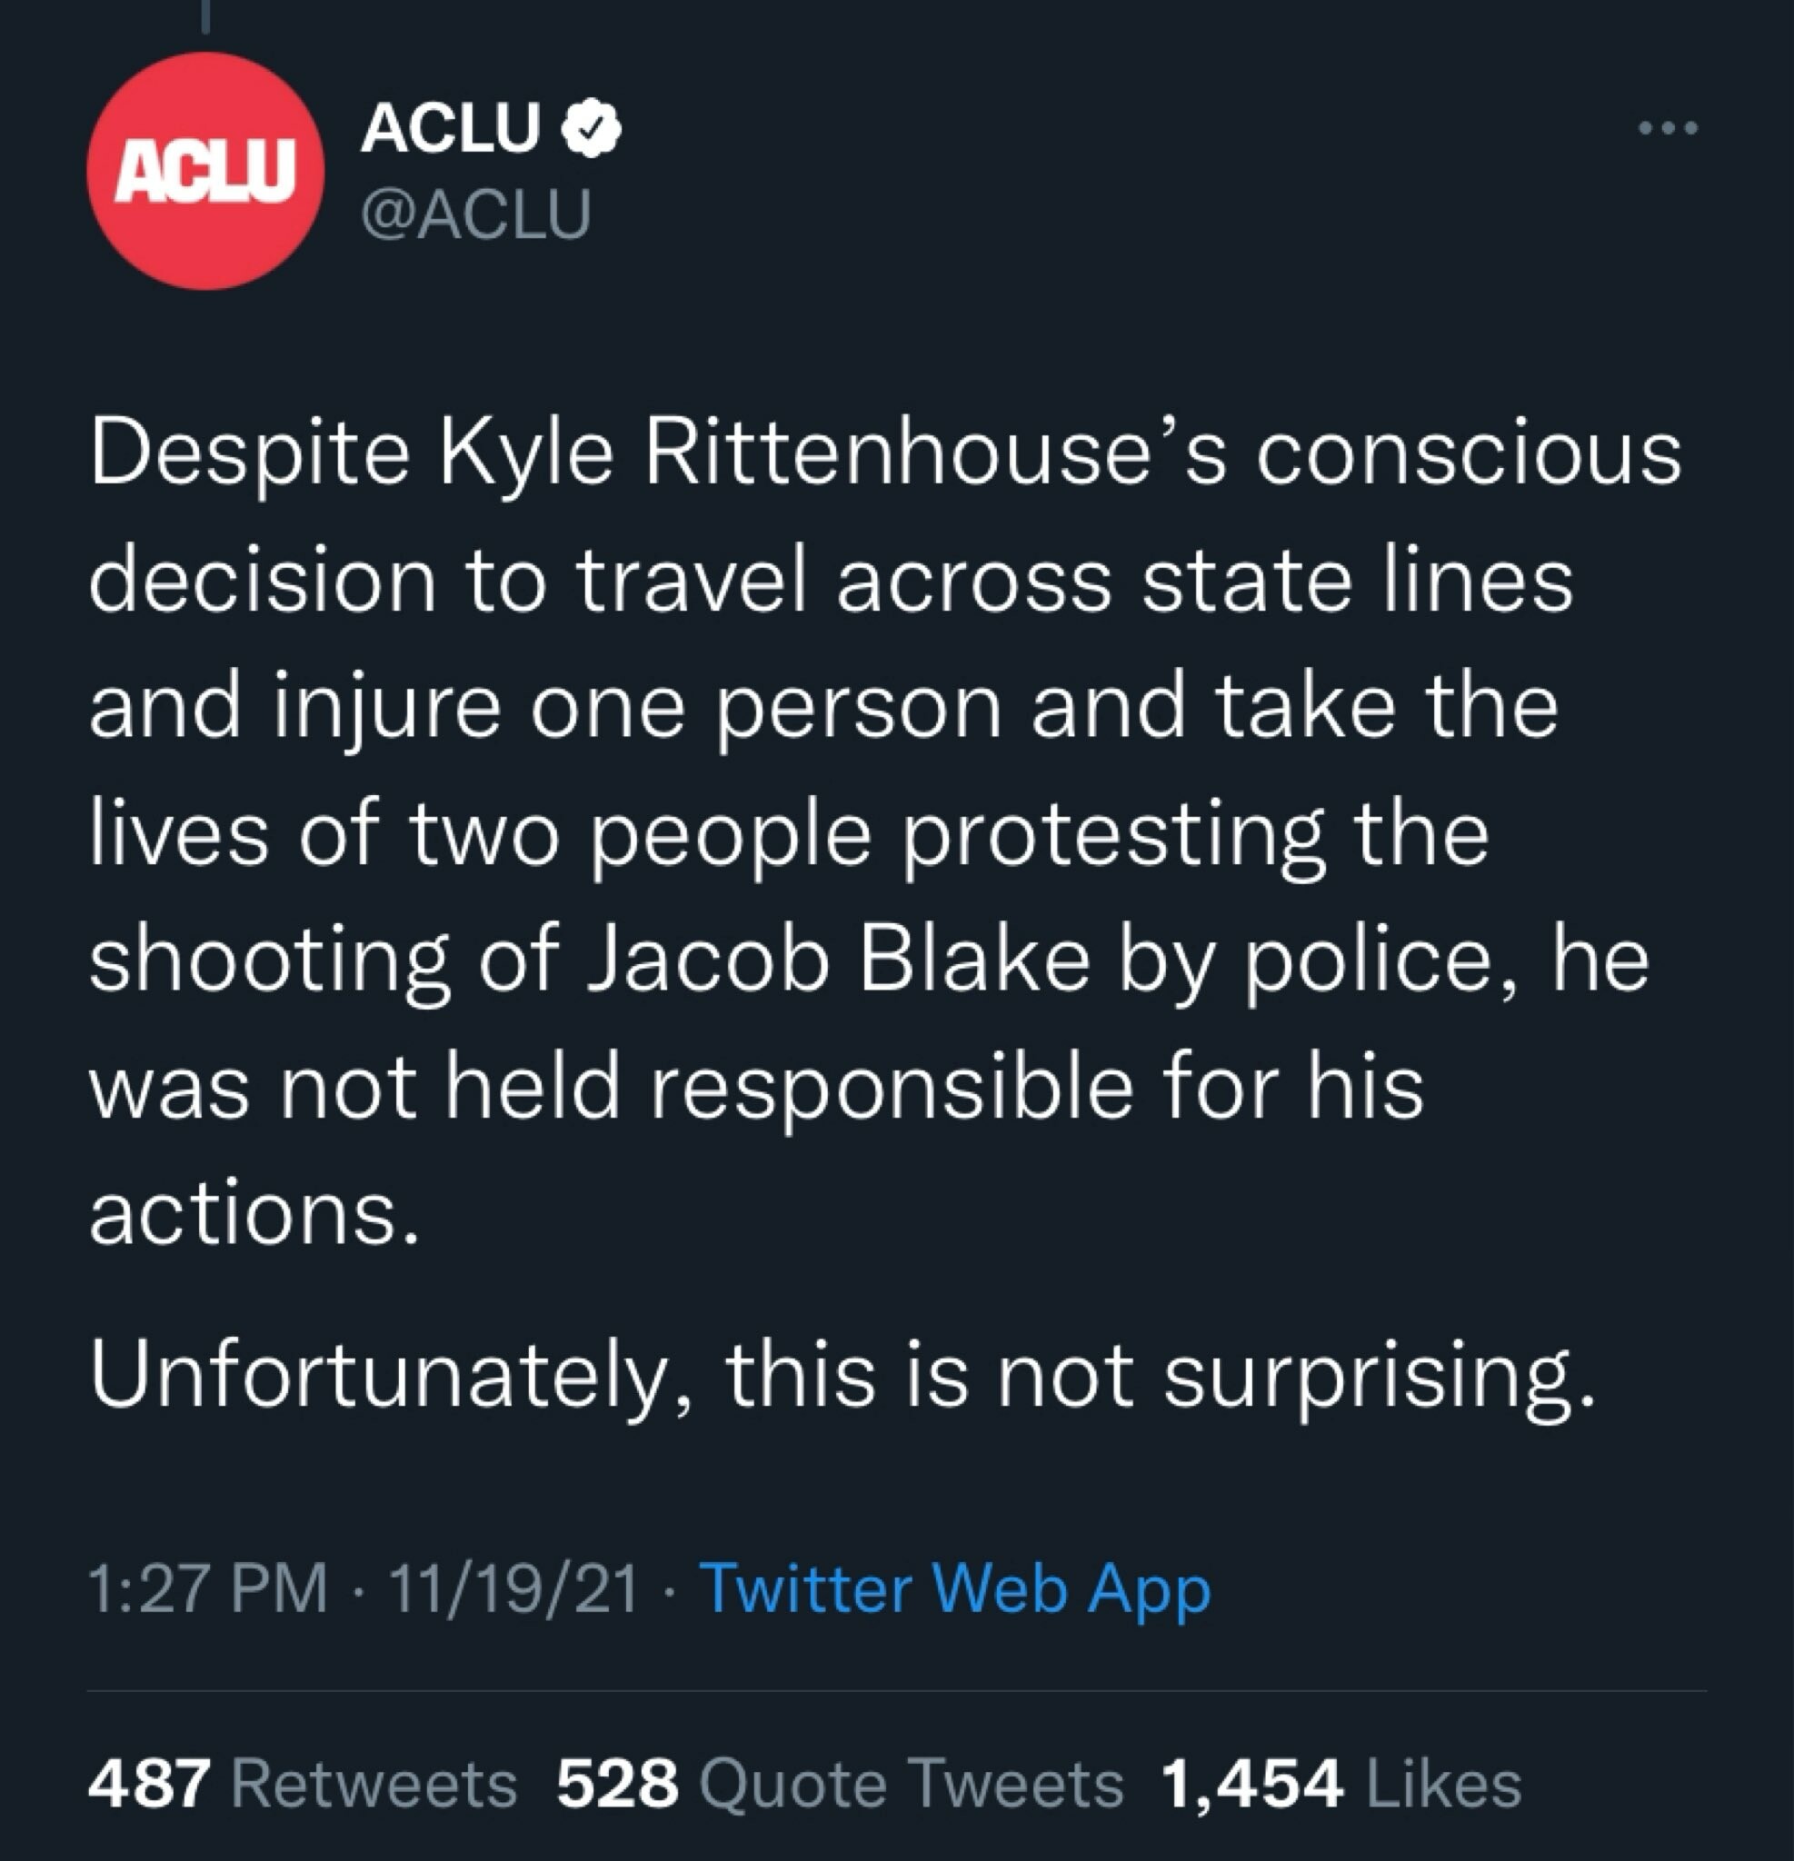Viewport: 1794px width, 1861px height.
Task: Click the word 'Likes' label
Action: [1443, 1783]
